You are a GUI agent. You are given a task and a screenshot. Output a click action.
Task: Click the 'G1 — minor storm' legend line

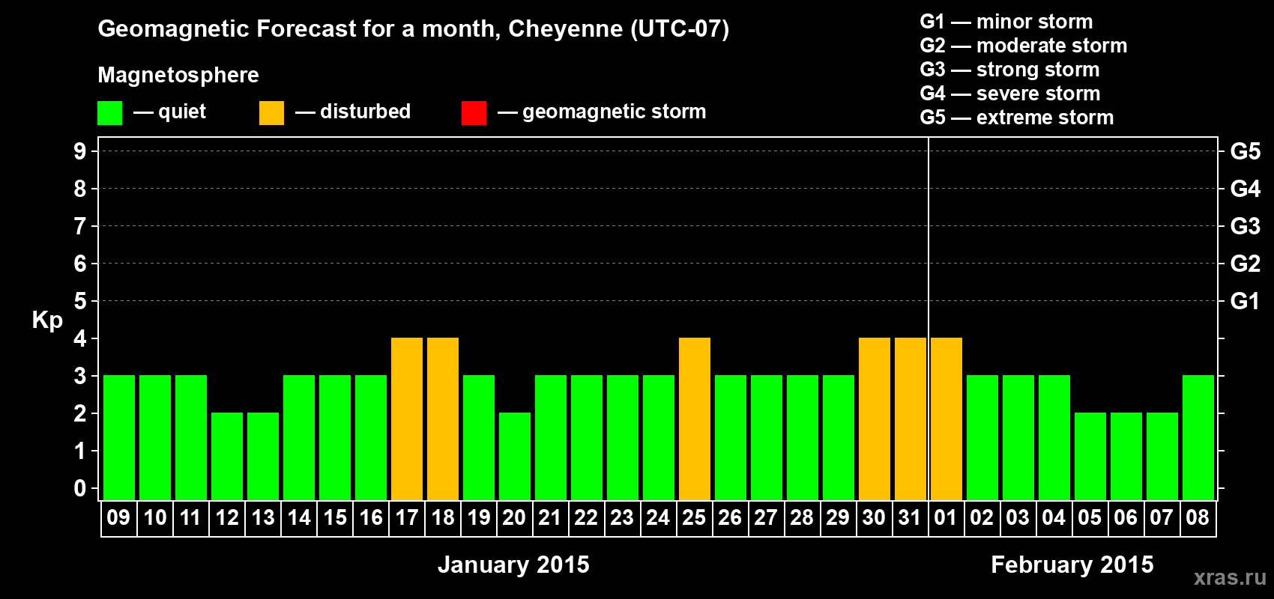coord(1006,22)
